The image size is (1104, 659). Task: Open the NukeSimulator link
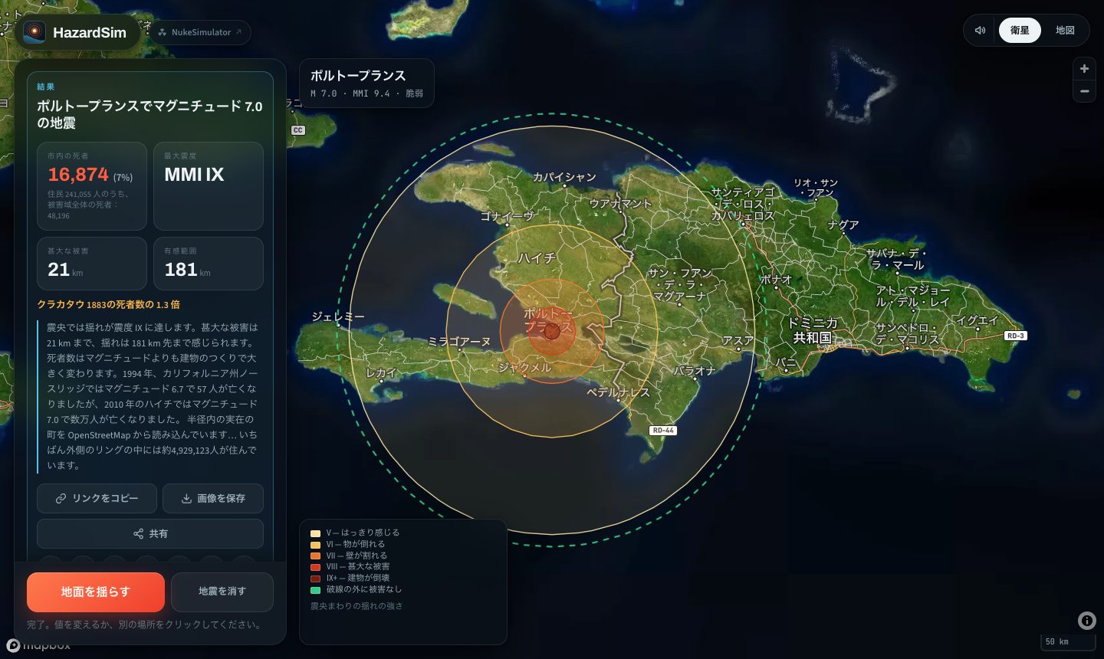pyautogui.click(x=199, y=32)
